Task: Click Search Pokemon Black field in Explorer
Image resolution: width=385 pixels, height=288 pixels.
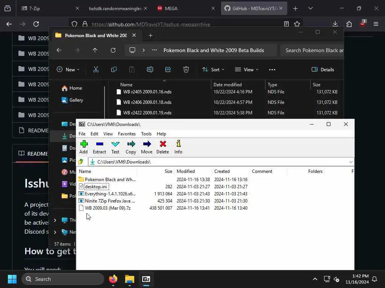Action: [312, 50]
